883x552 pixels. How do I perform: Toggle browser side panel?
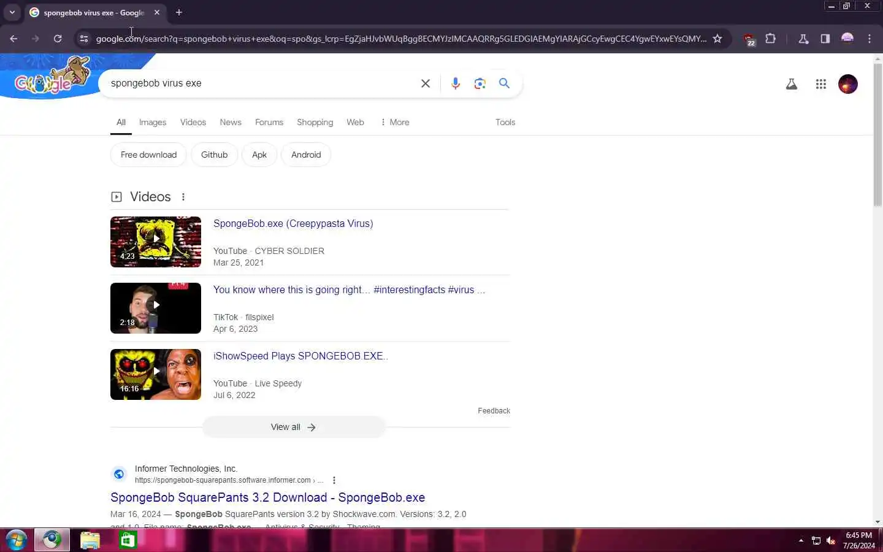[x=825, y=39]
